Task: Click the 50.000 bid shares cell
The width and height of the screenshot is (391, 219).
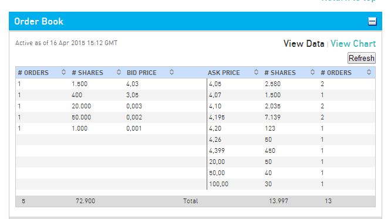Action: click(x=81, y=117)
